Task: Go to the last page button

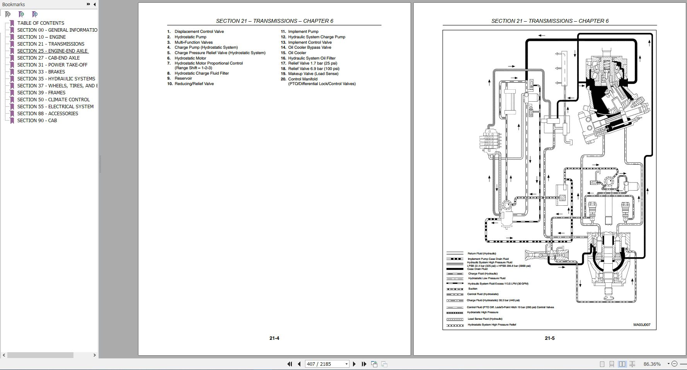Action: 363,363
